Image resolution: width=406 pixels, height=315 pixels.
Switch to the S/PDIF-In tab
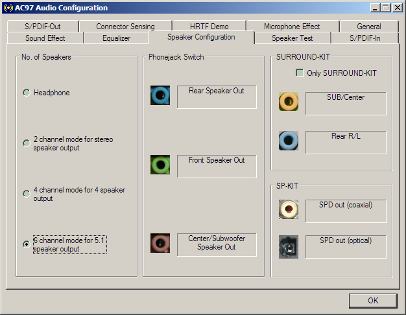coord(365,38)
